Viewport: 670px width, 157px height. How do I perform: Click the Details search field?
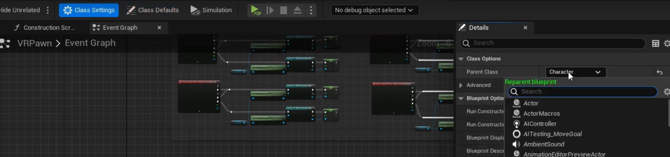coord(553,43)
